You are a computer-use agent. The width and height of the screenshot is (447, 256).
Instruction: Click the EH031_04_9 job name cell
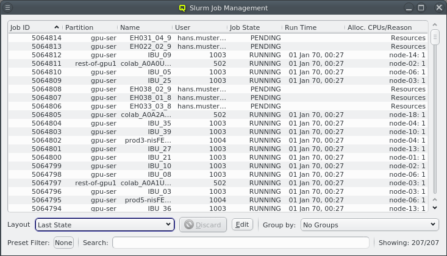[151, 38]
